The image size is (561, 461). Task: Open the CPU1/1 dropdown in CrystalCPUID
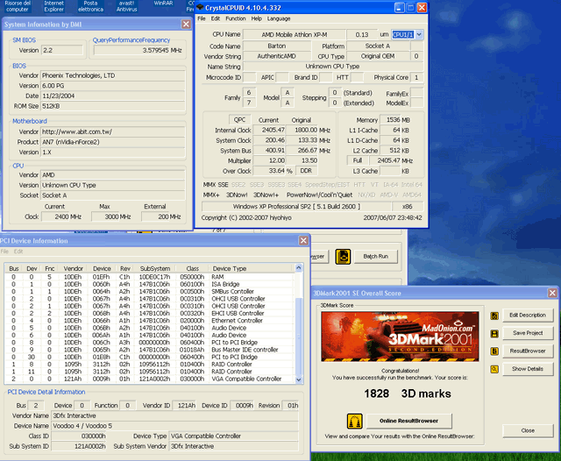tap(419, 35)
